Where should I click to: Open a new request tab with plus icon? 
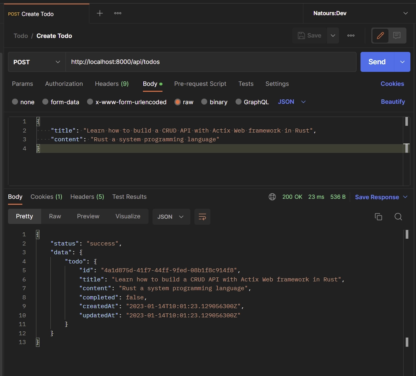(100, 14)
